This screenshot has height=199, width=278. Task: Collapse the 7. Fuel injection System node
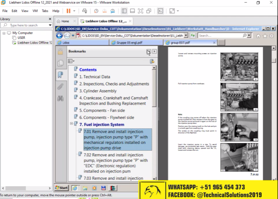tap(71, 124)
